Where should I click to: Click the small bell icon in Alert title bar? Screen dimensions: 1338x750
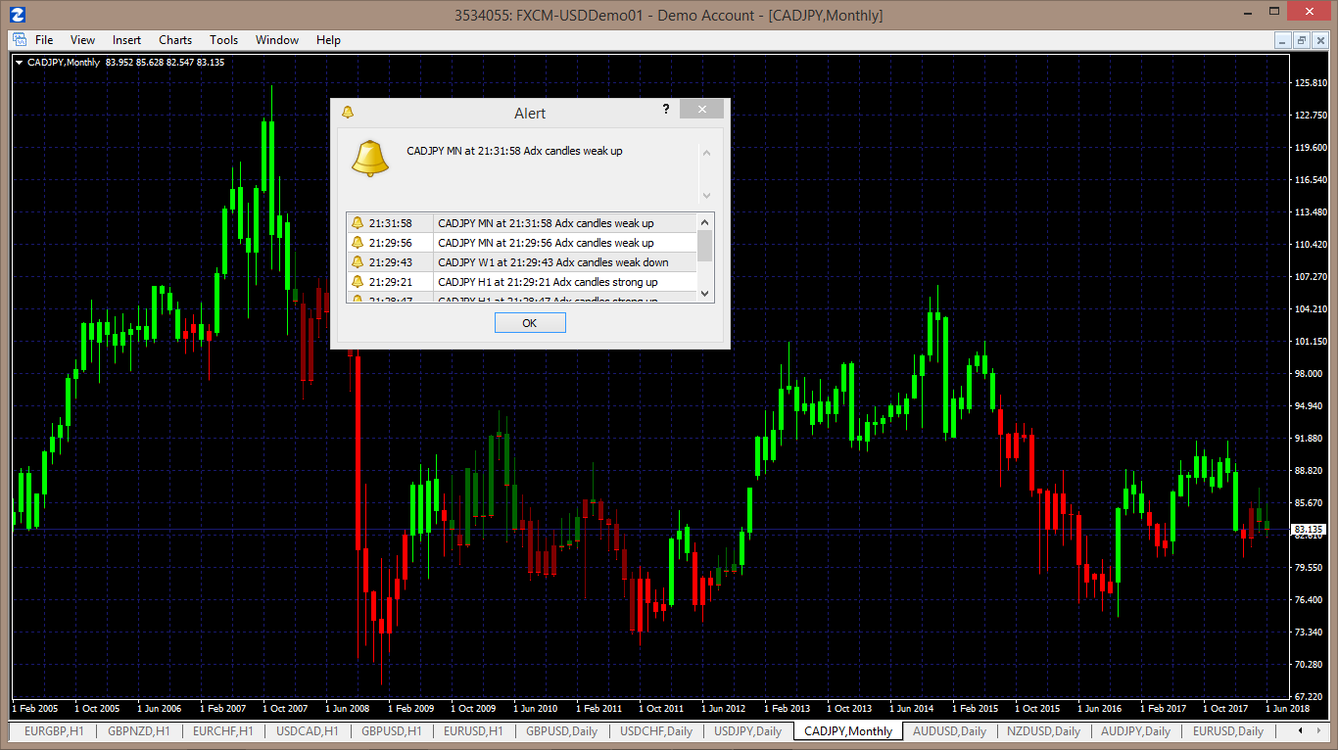347,113
